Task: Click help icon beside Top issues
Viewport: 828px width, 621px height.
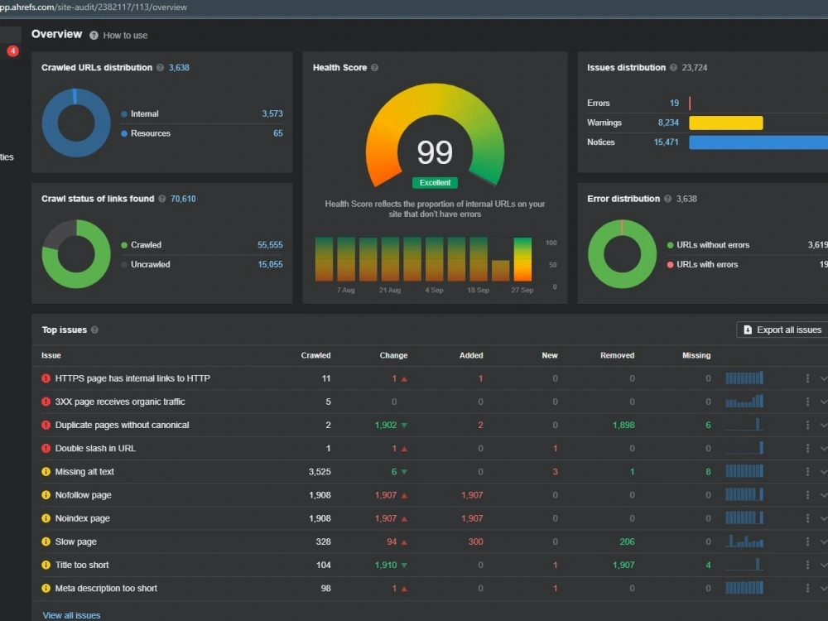Action: pos(94,330)
